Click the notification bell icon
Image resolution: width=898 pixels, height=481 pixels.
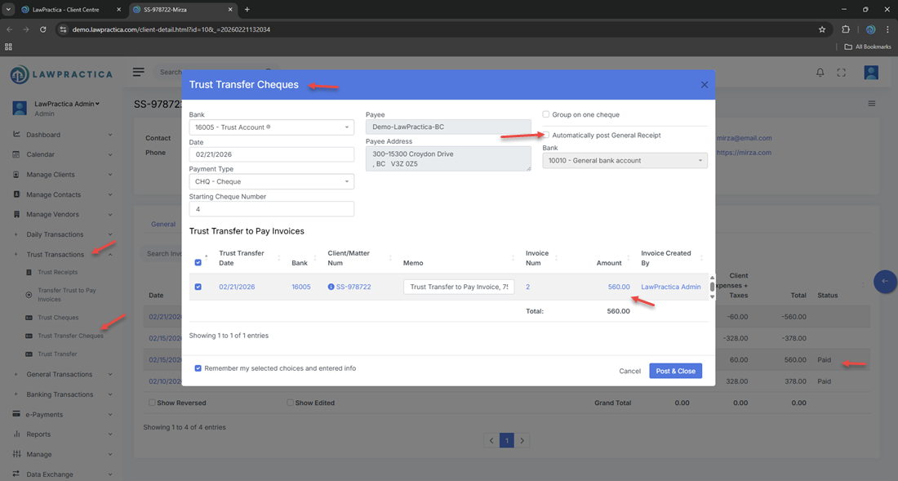coord(820,73)
